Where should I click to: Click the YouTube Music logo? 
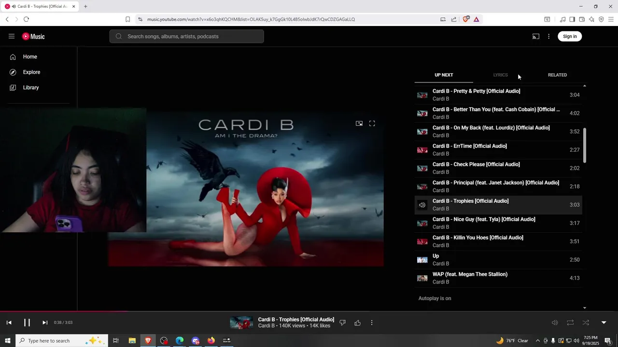[x=33, y=36]
